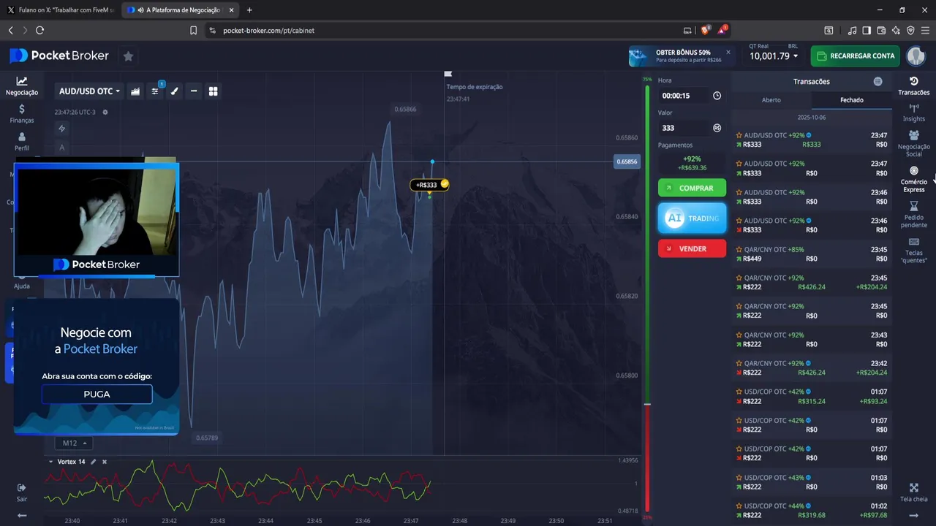Viewport: 936px width, 526px height.
Task: Click the 0.65856 current price label
Action: point(627,161)
